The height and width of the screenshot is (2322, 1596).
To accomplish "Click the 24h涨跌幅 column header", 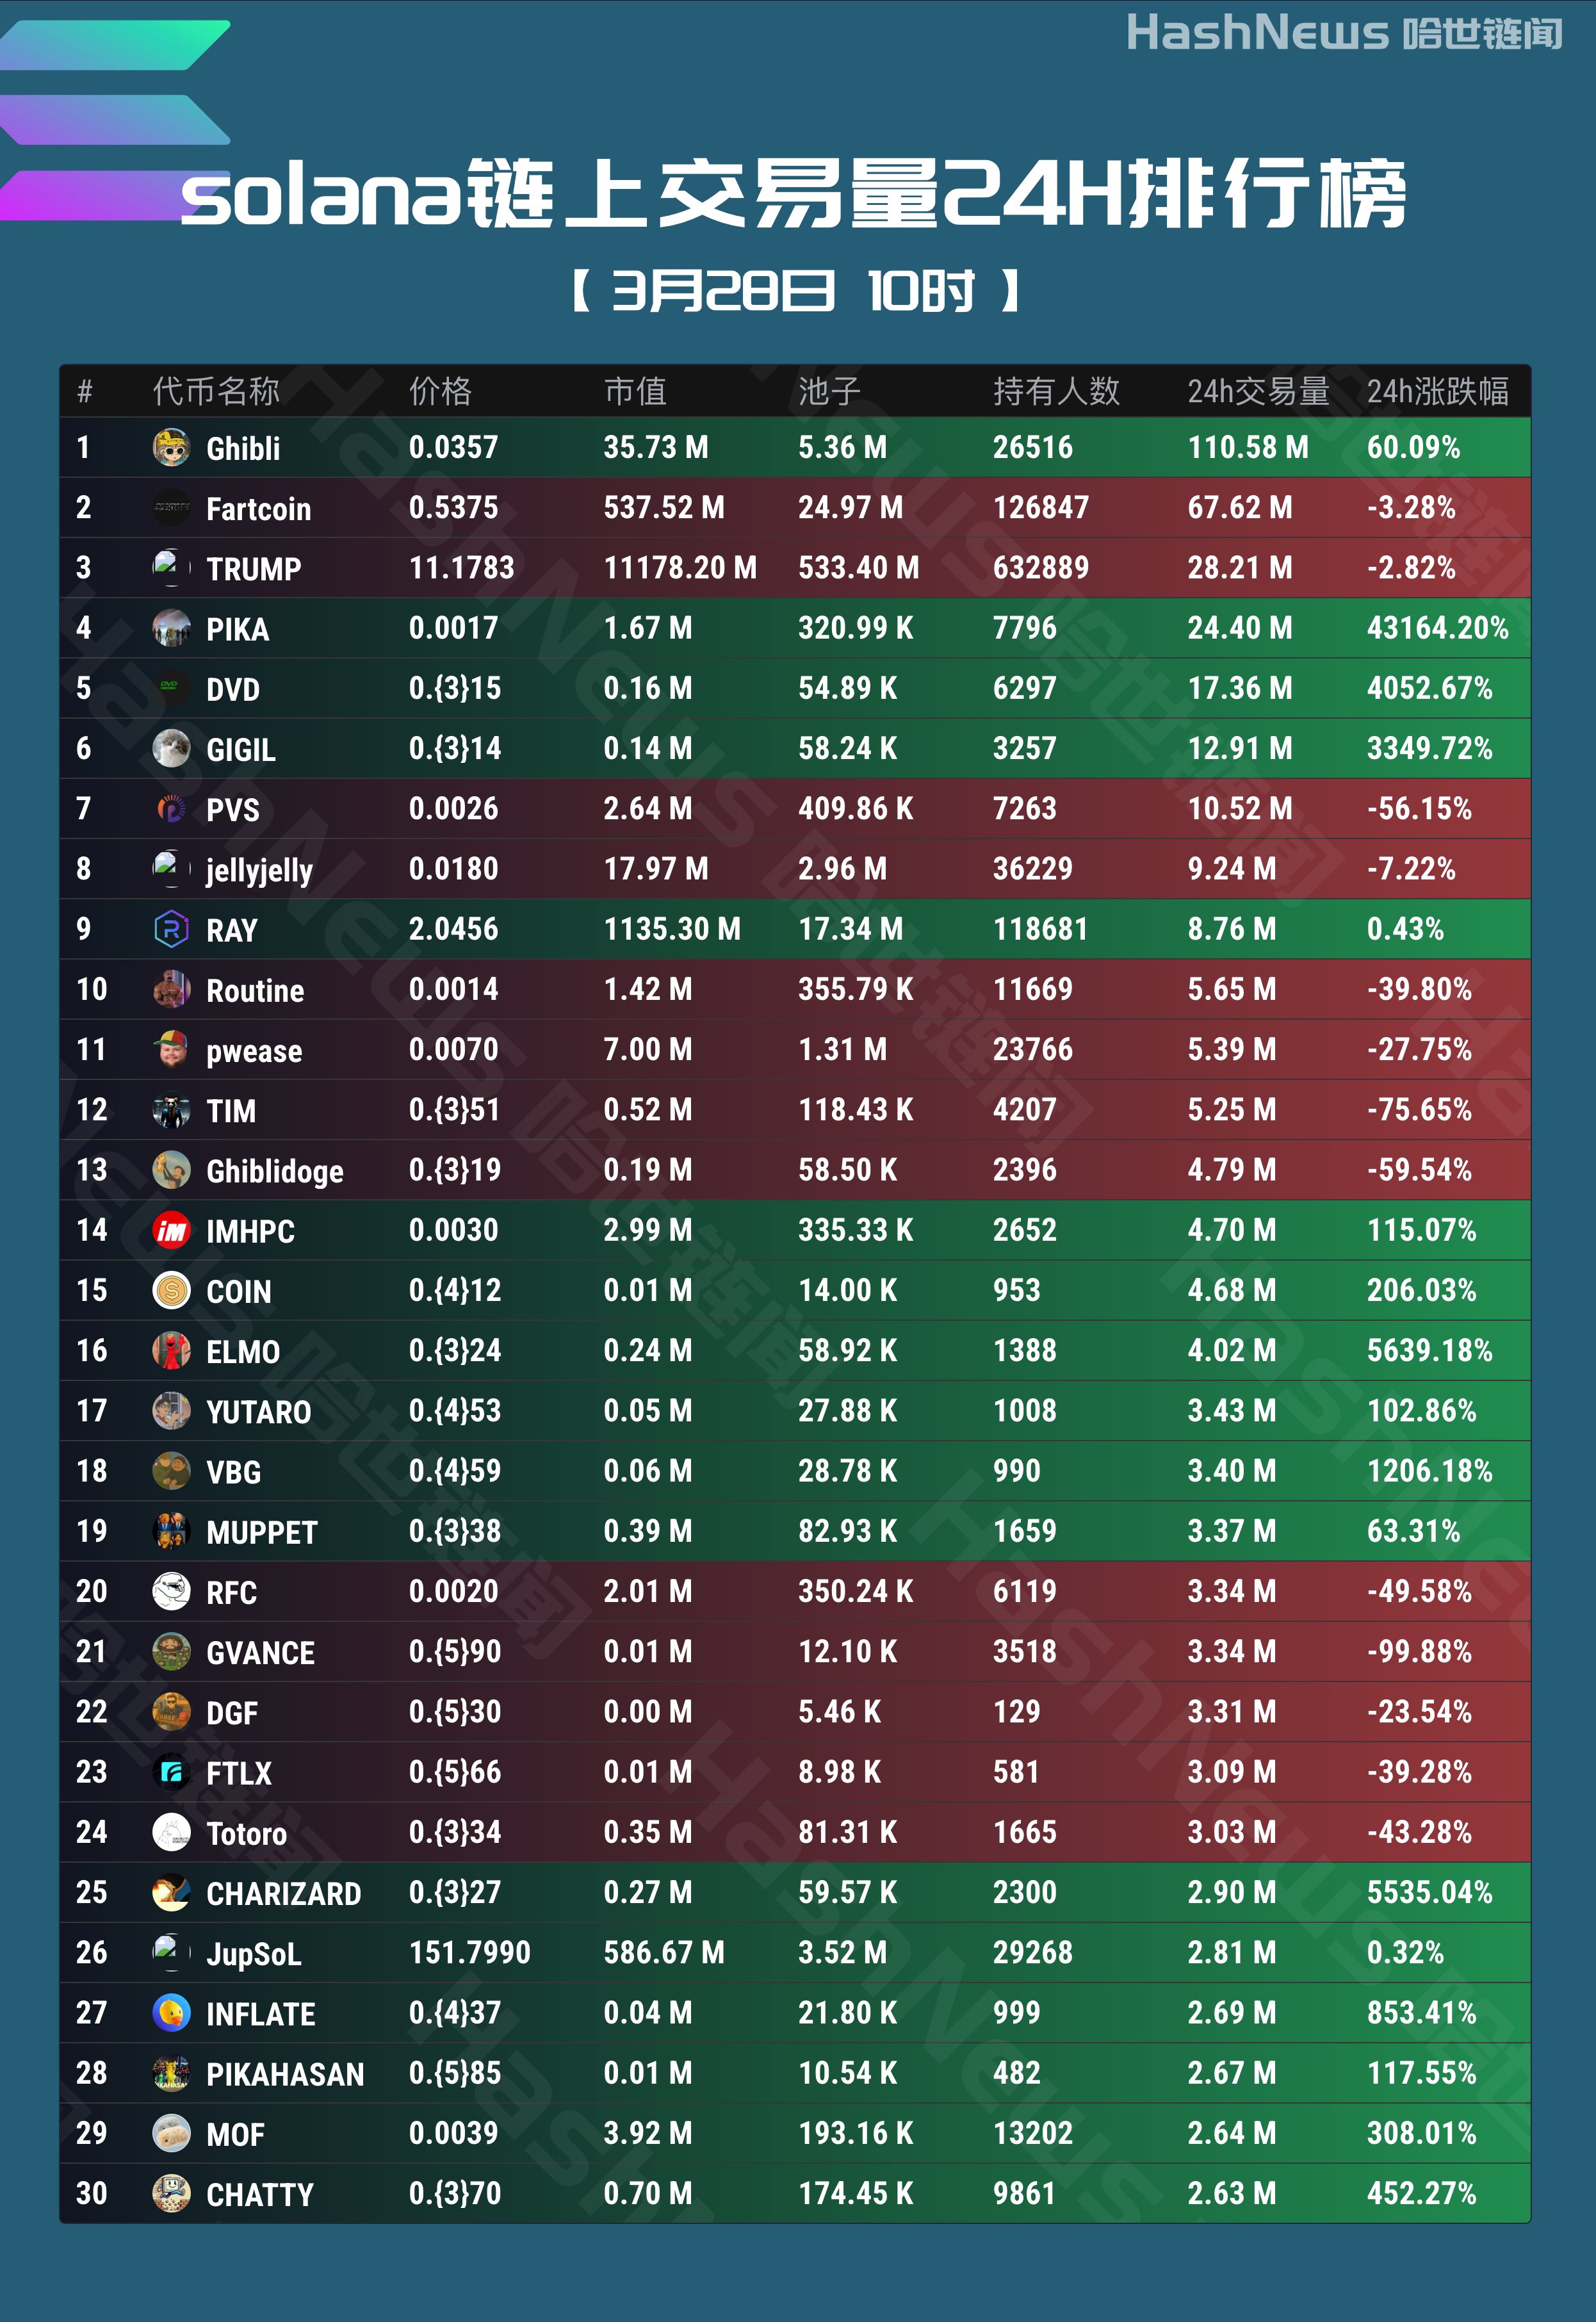I will pos(1438,391).
